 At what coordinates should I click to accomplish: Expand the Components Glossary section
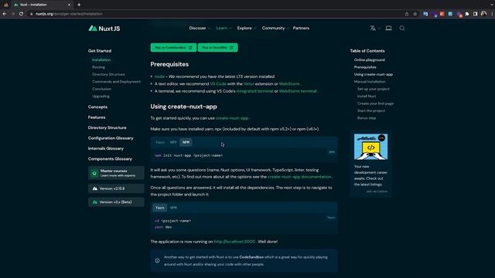coord(110,159)
